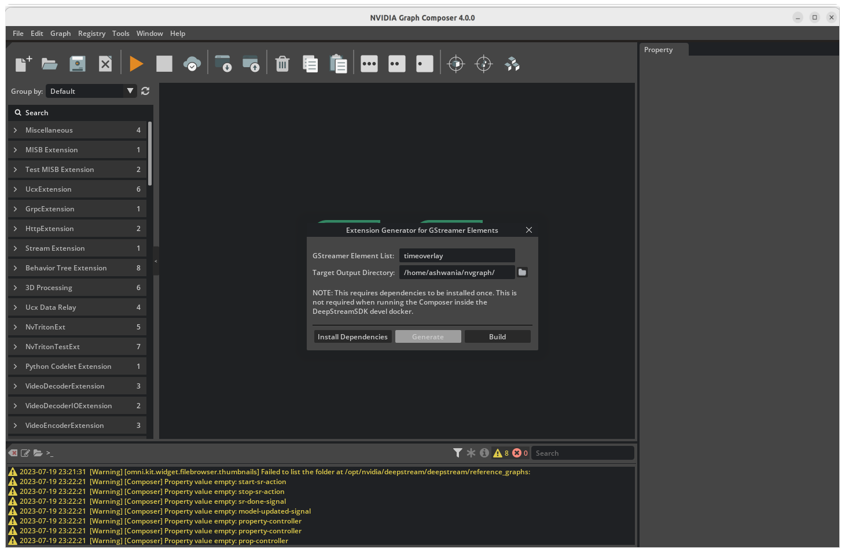Close the graph with the X file icon

pos(105,64)
